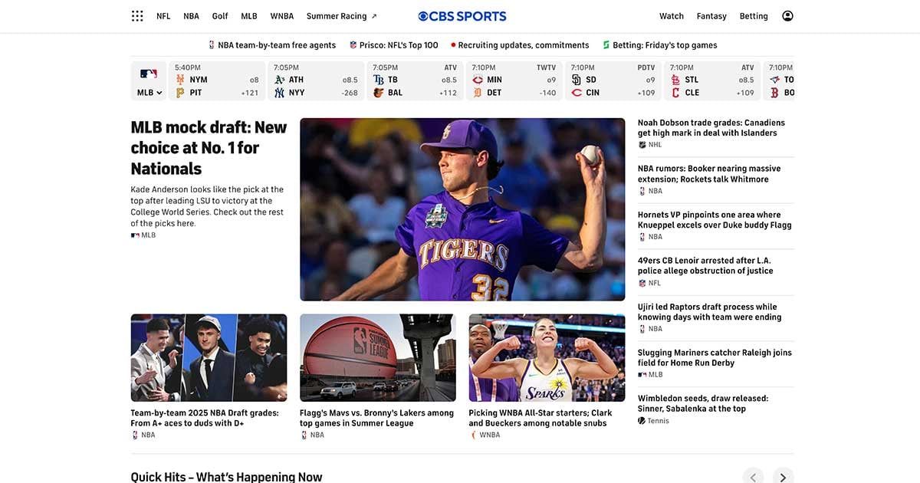Click the Cardinals team logo icon
The width and height of the screenshot is (920, 483).
[x=675, y=80]
